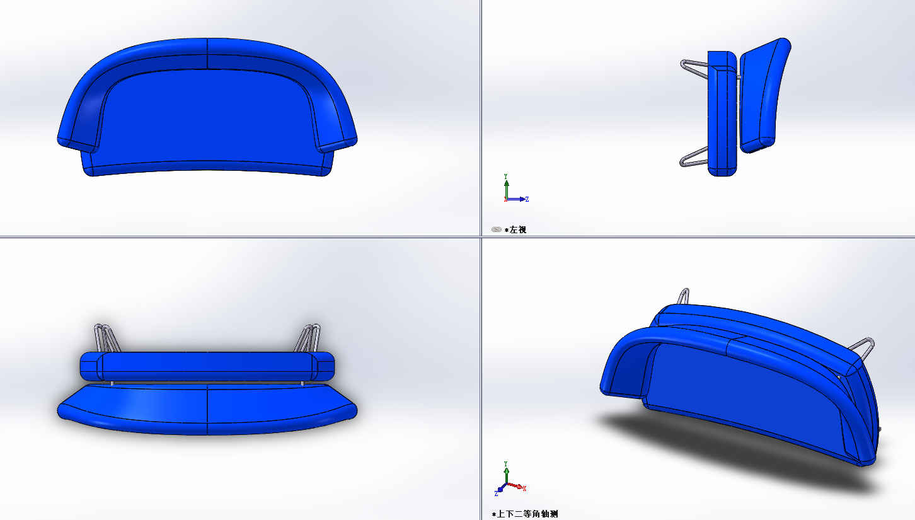
Task: Click the "*上下二等角轴测" view label
Action: pyautogui.click(x=525, y=514)
